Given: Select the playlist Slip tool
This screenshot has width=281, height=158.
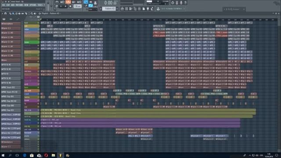Looking at the screenshot, I should point(22,14).
